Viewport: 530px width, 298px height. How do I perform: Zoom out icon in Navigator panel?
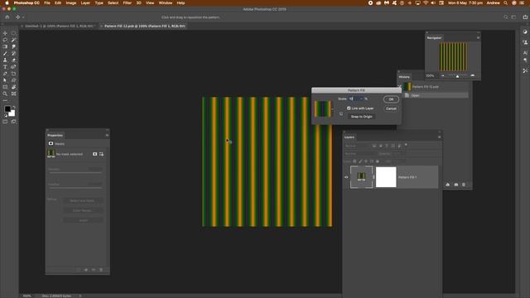pos(443,75)
